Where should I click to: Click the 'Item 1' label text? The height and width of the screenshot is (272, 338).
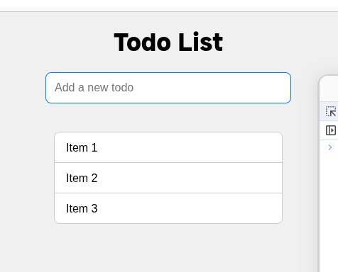[82, 147]
